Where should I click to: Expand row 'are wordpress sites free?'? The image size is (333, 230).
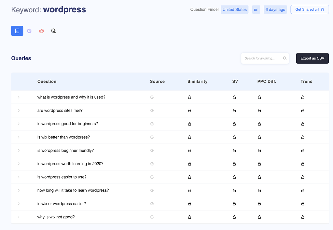click(19, 111)
